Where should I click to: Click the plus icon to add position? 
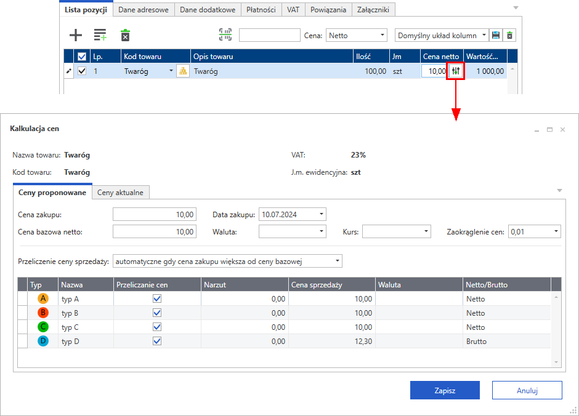[76, 35]
